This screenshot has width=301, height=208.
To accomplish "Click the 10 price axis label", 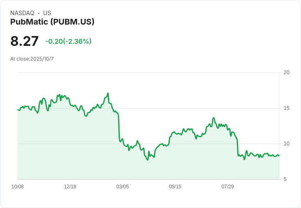I will pos(286,144).
